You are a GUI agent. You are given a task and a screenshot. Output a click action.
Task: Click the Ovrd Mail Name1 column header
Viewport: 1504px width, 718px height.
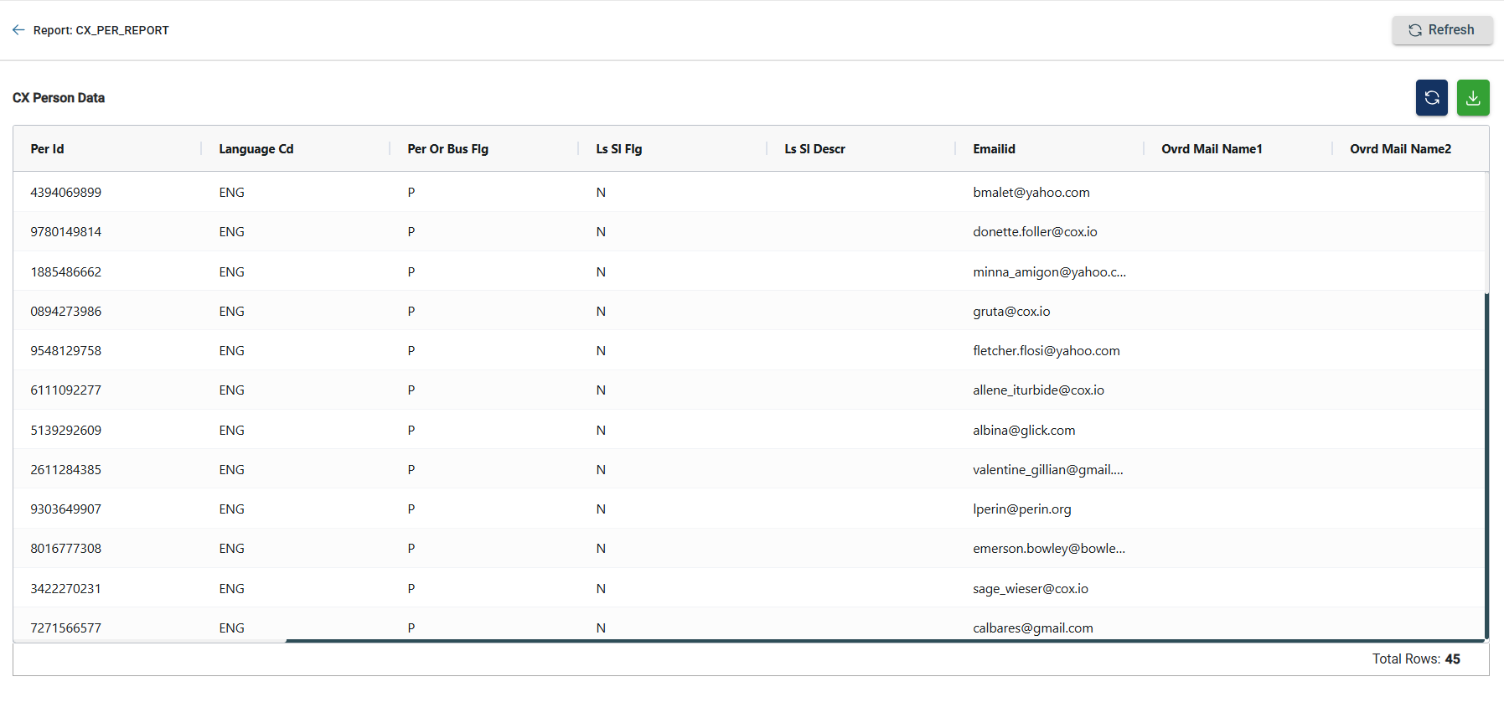pos(1211,149)
